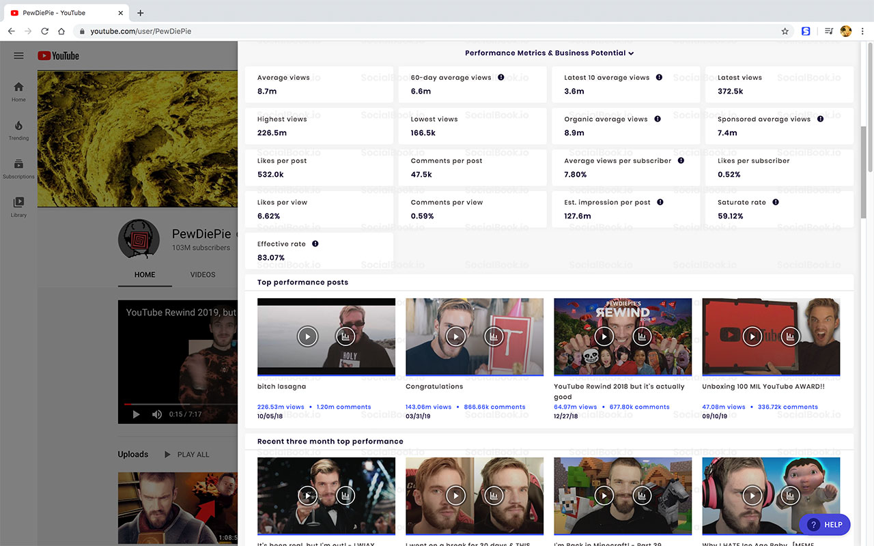Screen dimensions: 874x546
Task: Open the Chrome profile avatar
Action: click(x=846, y=31)
